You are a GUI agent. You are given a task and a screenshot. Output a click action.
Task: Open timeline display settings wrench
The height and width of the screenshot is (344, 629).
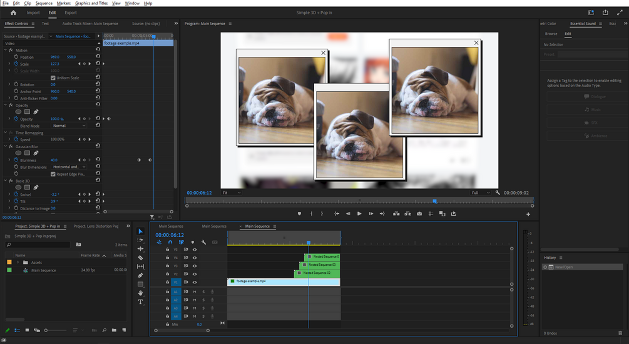(x=204, y=242)
